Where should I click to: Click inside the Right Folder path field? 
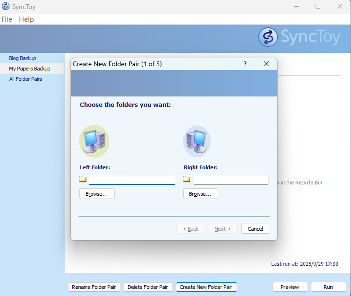(x=231, y=180)
